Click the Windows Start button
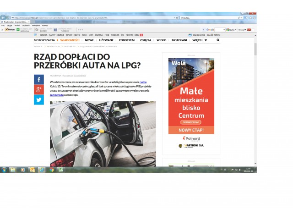The width and height of the screenshot is (293, 220). point(4,170)
